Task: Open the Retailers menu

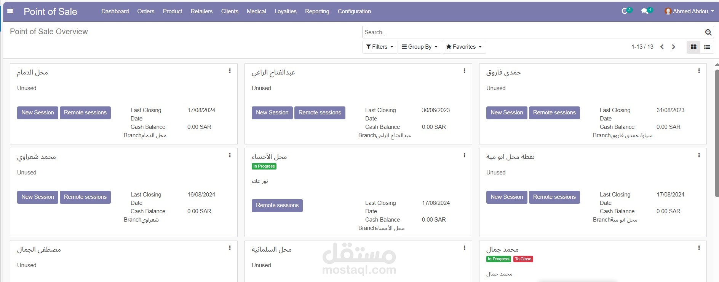Action: (201, 11)
